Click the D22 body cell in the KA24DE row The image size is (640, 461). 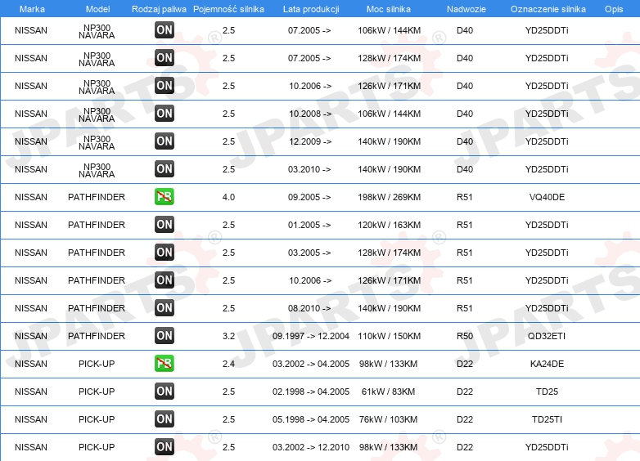point(465,364)
